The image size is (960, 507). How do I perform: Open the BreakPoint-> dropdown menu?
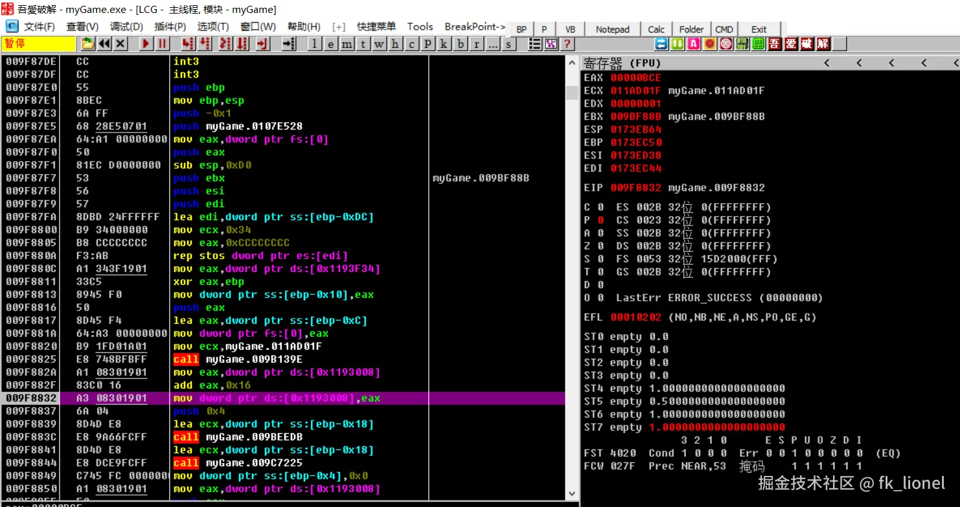475,27
